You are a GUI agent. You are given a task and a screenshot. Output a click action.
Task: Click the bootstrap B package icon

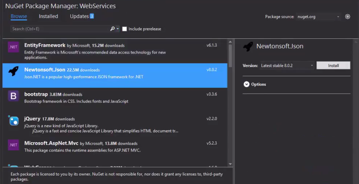pos(13,96)
